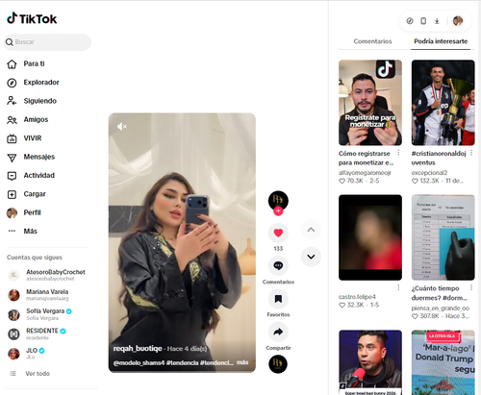The width and height of the screenshot is (481, 395).
Task: Go to previous video with up chevron
Action: click(311, 230)
